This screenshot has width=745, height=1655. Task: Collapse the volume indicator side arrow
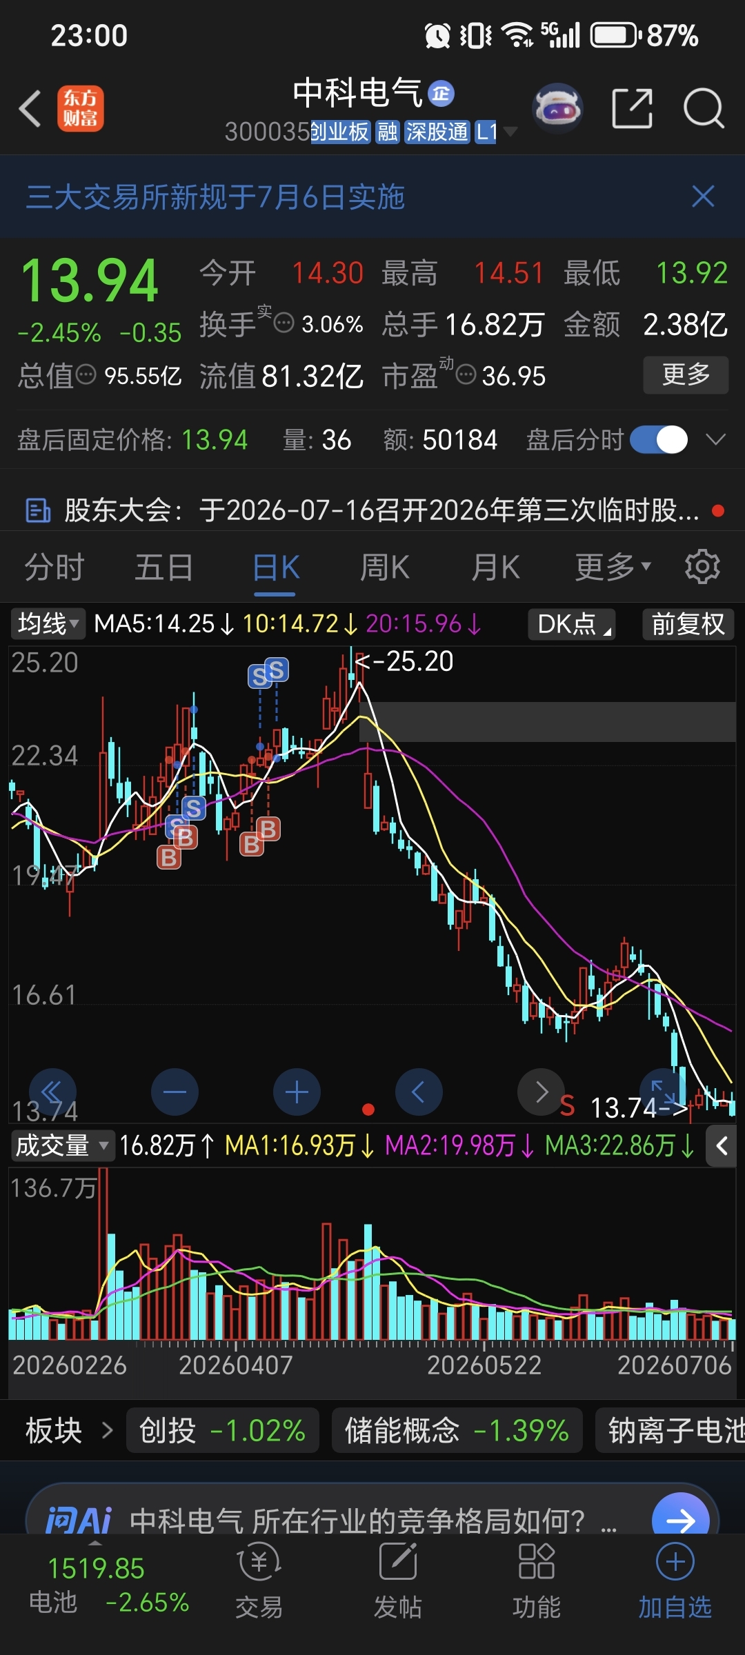[722, 1146]
